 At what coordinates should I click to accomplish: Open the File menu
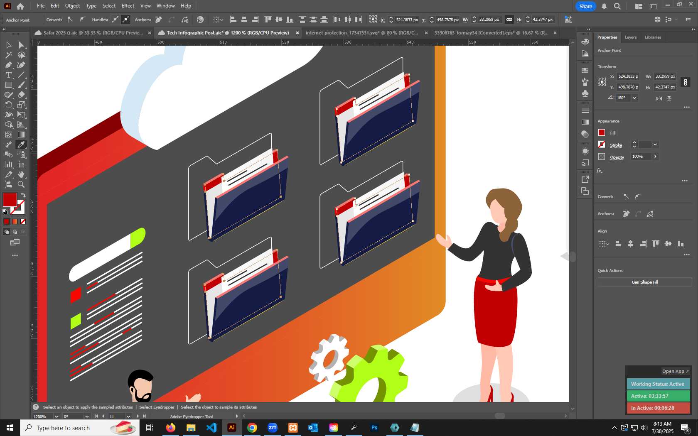(41, 6)
